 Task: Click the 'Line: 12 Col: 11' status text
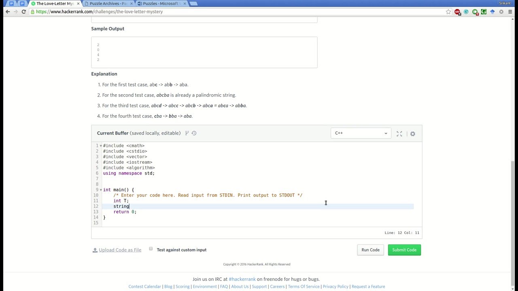(x=402, y=233)
